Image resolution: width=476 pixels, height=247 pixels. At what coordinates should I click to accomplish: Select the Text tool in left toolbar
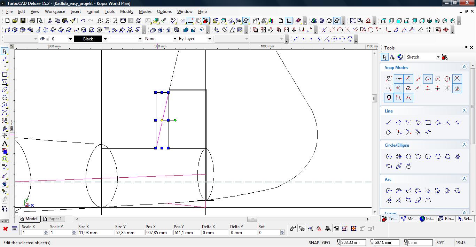coord(5,144)
